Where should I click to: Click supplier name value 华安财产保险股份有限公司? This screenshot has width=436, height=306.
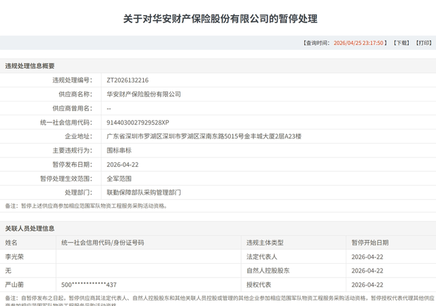144,94
